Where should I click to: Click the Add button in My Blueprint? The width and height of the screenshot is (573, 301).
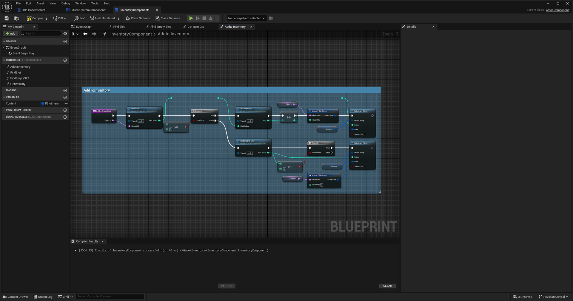[10, 33]
